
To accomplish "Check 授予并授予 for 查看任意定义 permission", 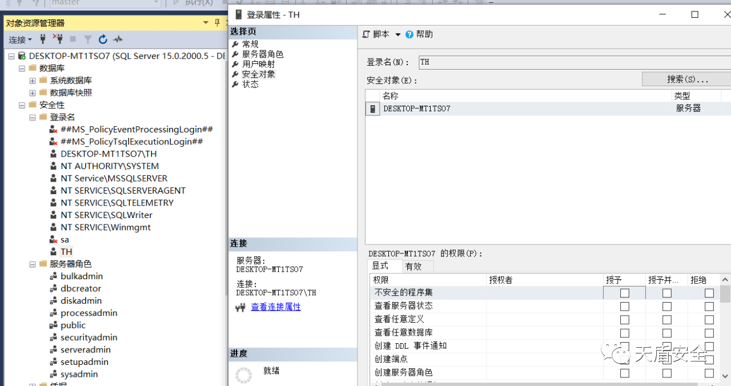I will click(x=666, y=320).
